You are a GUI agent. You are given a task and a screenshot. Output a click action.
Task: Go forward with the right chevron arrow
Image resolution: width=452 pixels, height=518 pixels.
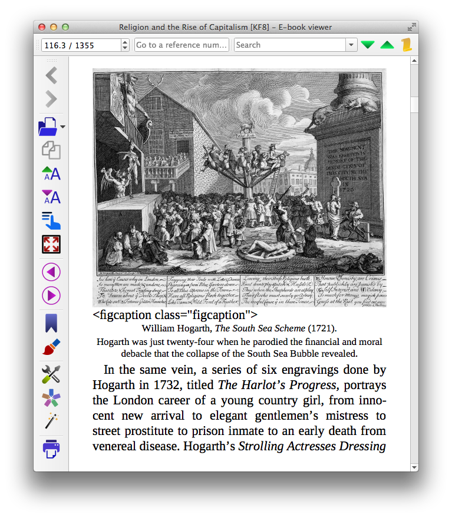[51, 99]
